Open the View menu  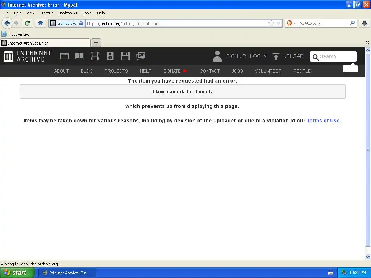pos(30,13)
